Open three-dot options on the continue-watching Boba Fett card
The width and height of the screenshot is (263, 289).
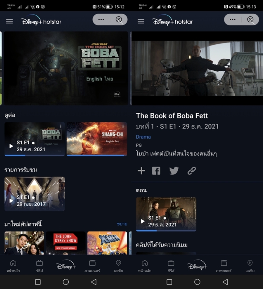pyautogui.click(x=61, y=126)
